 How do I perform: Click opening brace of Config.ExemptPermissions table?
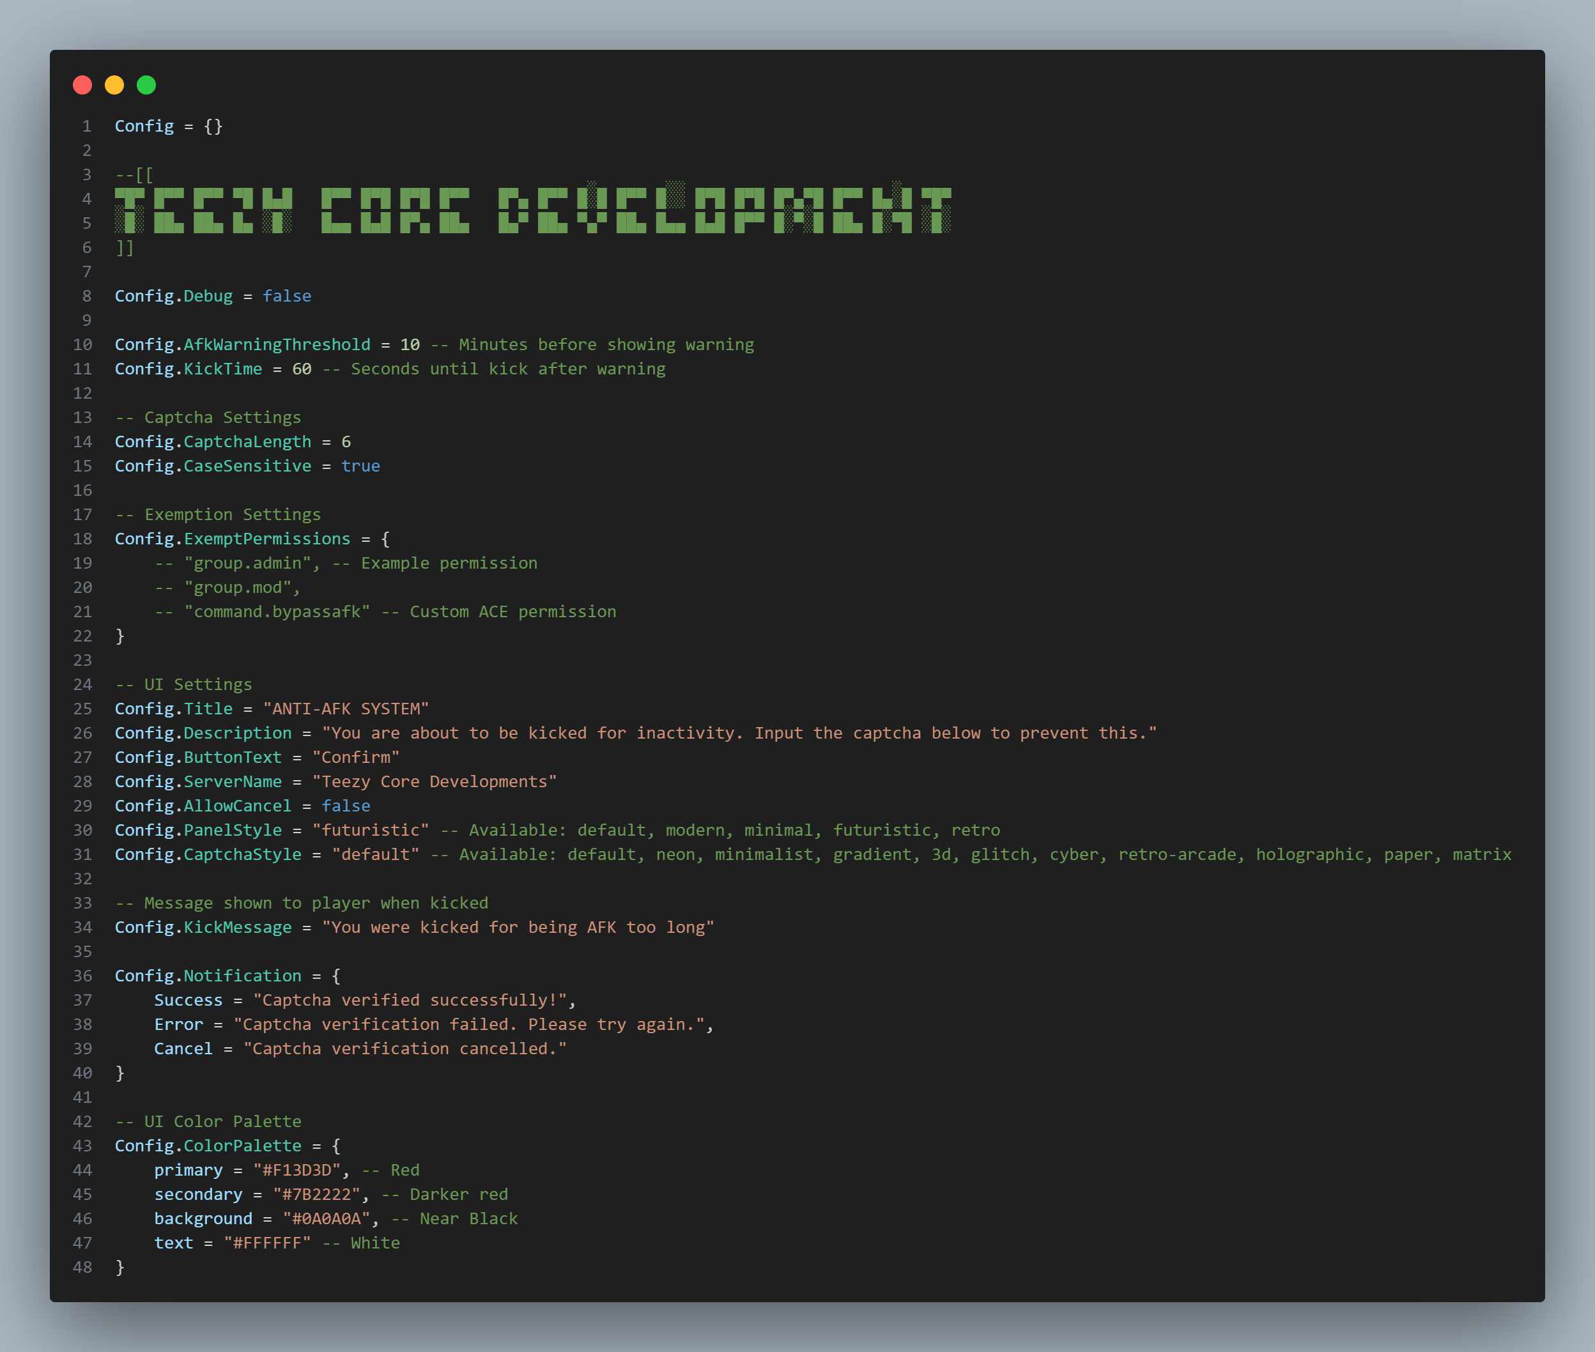coord(385,539)
